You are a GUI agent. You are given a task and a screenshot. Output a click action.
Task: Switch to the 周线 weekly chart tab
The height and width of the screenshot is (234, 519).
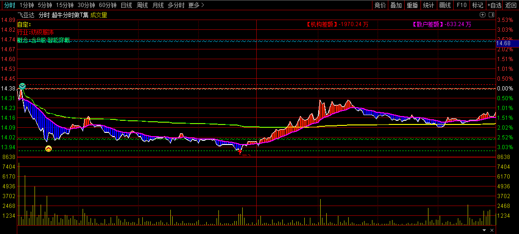pyautogui.click(x=142, y=5)
